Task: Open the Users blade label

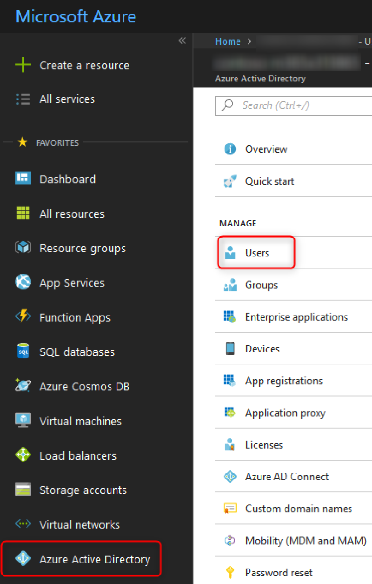Action: 257,253
